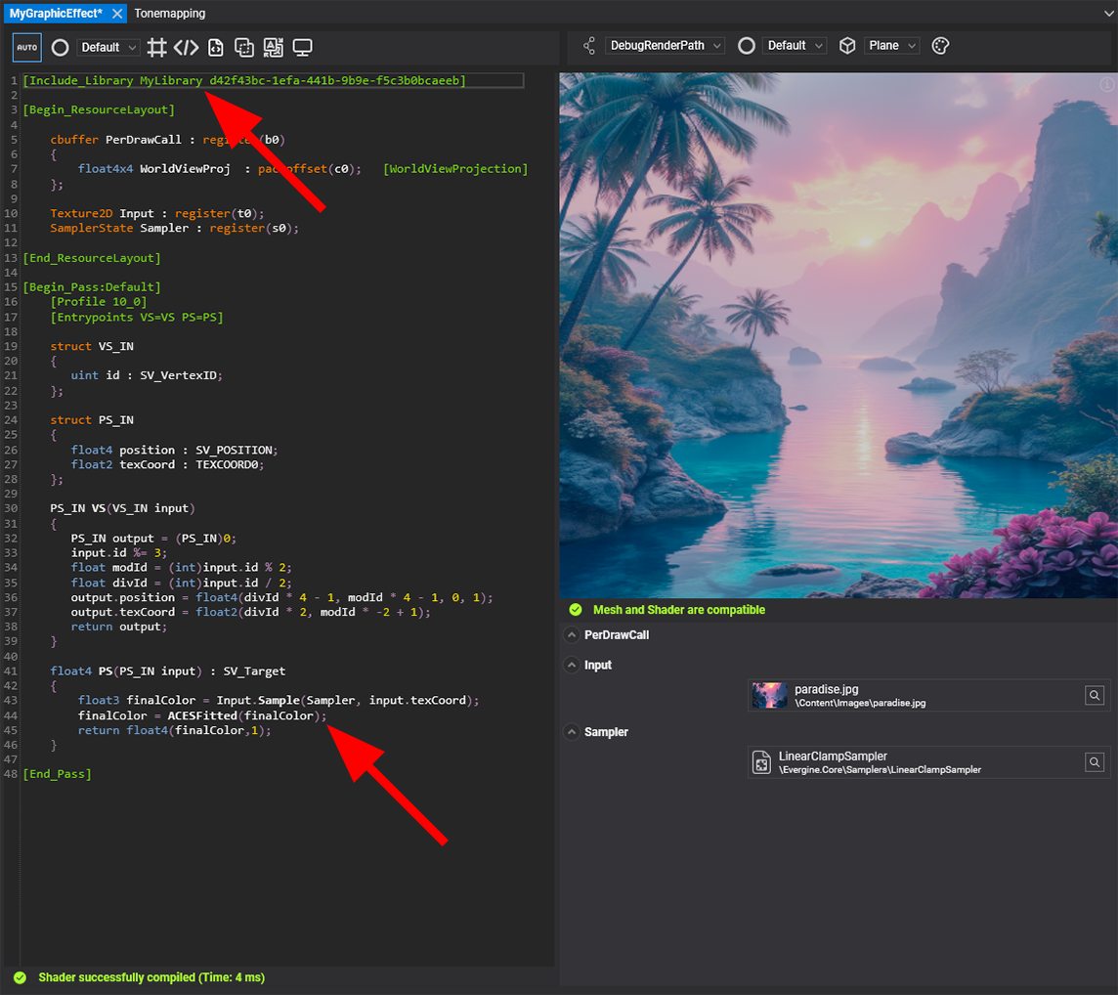The height and width of the screenshot is (995, 1118).
Task: Open the DebugRenderPath dropdown
Action: (666, 46)
